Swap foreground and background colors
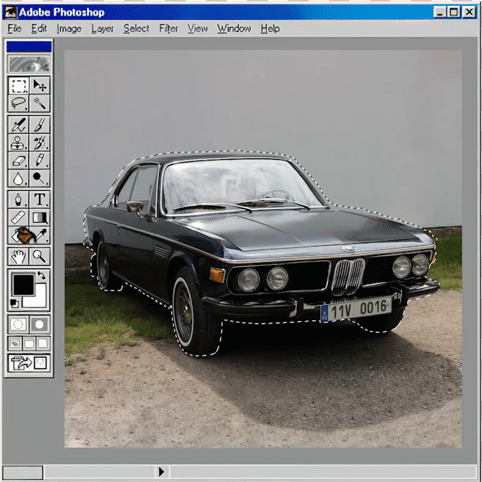 point(41,276)
